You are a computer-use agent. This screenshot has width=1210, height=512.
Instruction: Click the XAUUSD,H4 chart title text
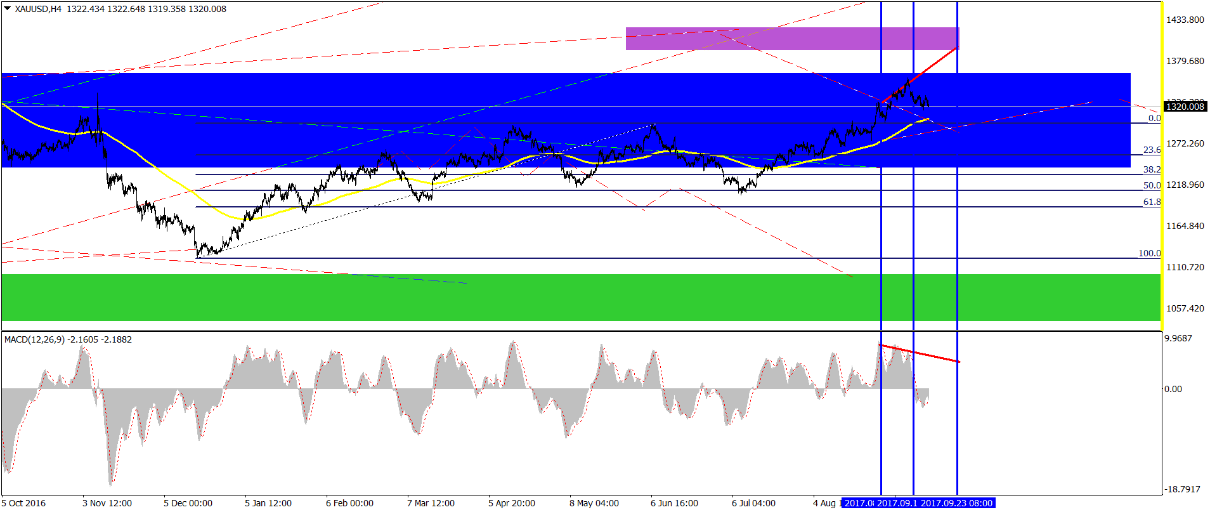coord(38,9)
